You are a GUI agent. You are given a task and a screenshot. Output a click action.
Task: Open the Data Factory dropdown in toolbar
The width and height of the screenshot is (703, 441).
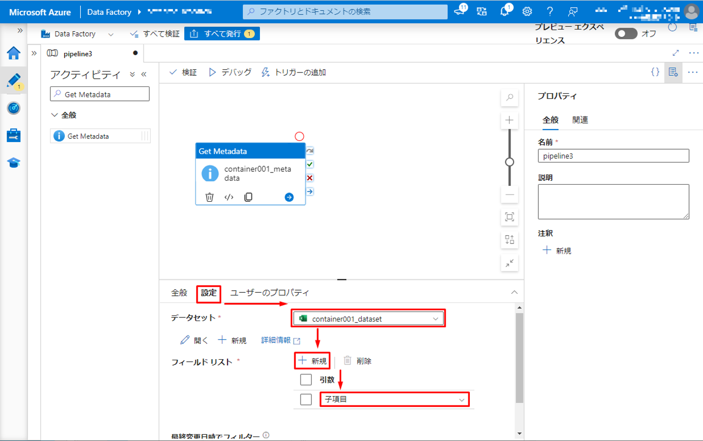[x=77, y=34]
